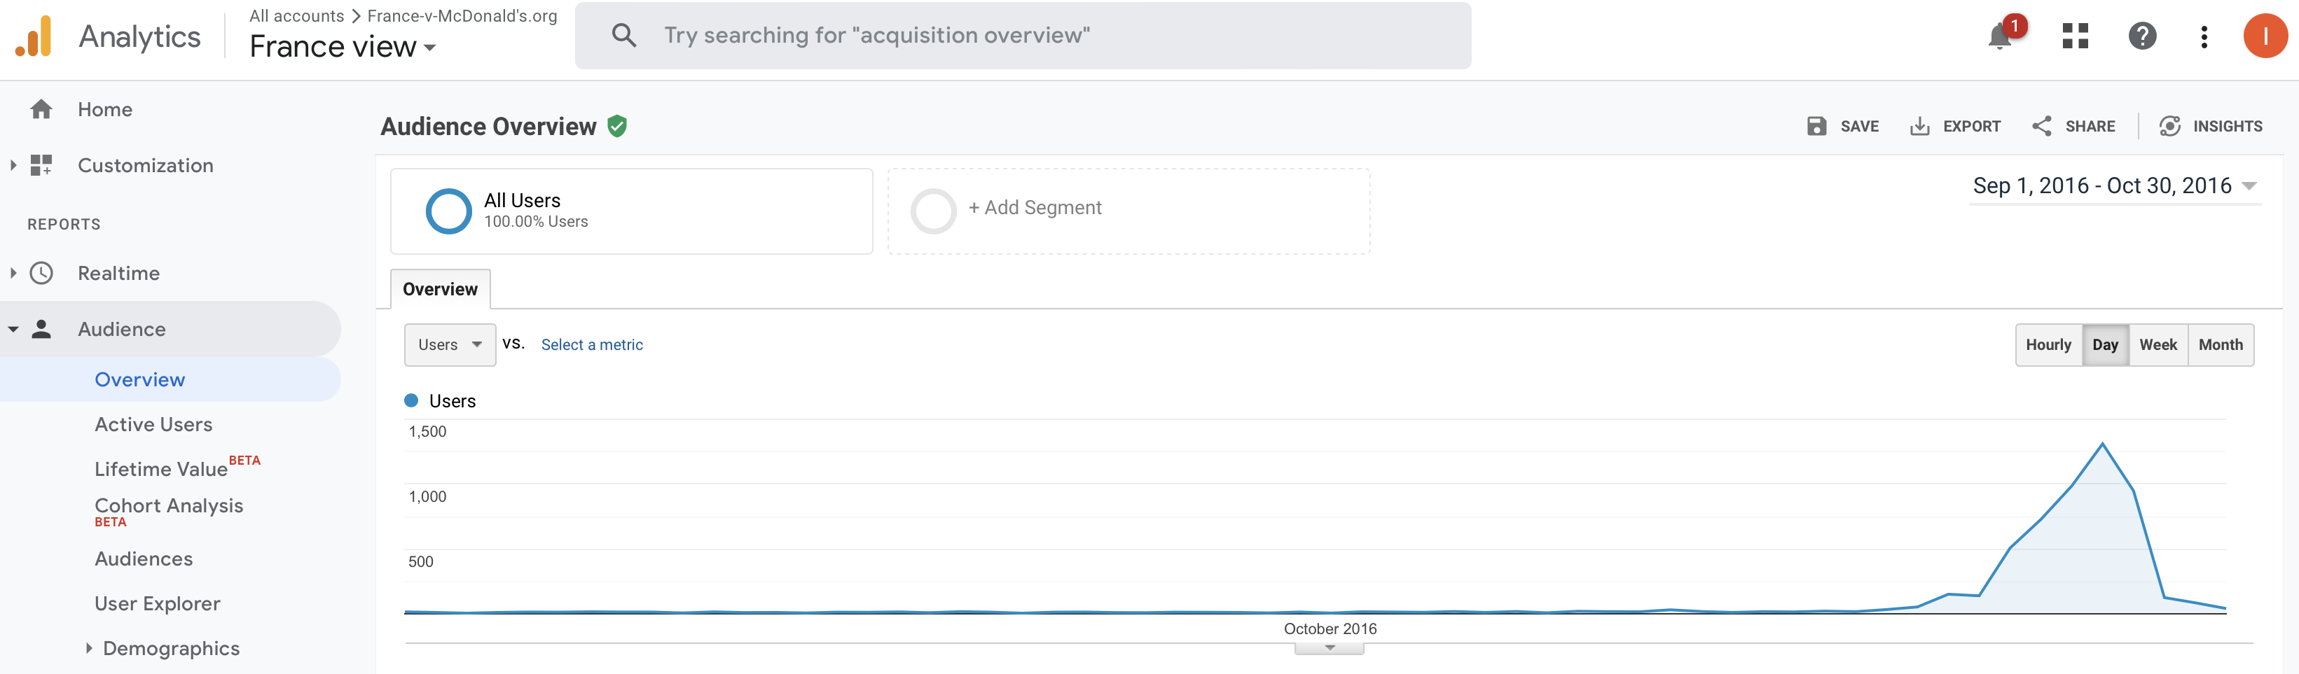Open the Users metric dropdown

(x=449, y=344)
